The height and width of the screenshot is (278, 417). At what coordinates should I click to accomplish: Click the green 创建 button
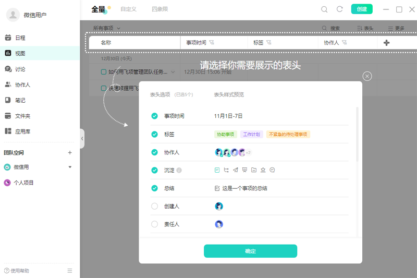click(362, 9)
